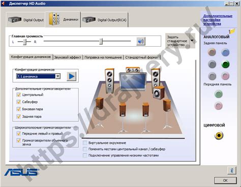The width and height of the screenshot is (241, 187).
Task: Click the front left tower speaker
Action: coord(109,80)
